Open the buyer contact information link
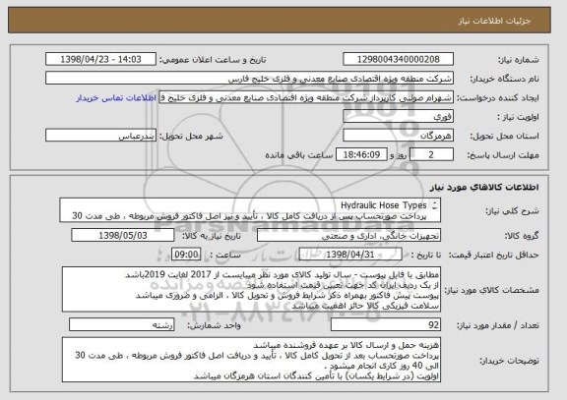 (116, 98)
